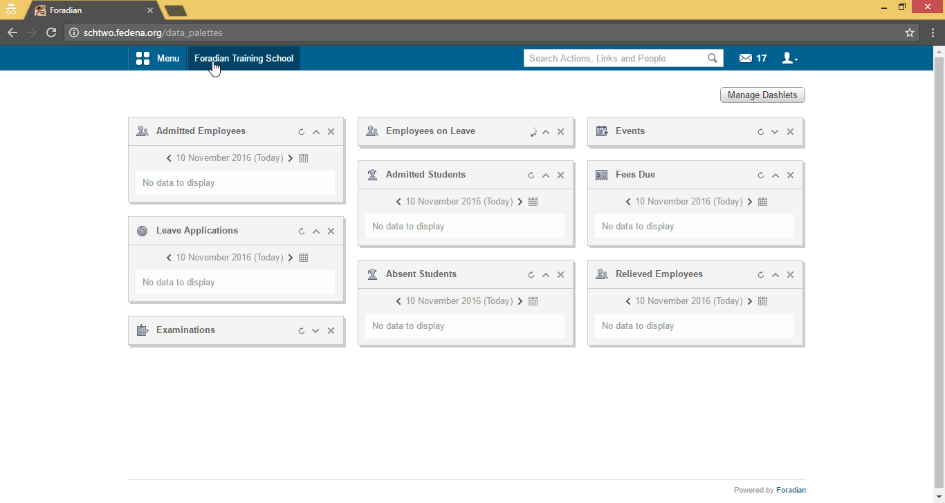
Task: Go to the previous day in Fees Due
Action: pyautogui.click(x=628, y=201)
